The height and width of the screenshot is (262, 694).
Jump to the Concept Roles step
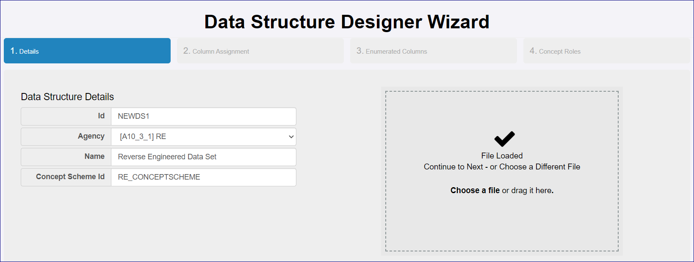(x=606, y=51)
